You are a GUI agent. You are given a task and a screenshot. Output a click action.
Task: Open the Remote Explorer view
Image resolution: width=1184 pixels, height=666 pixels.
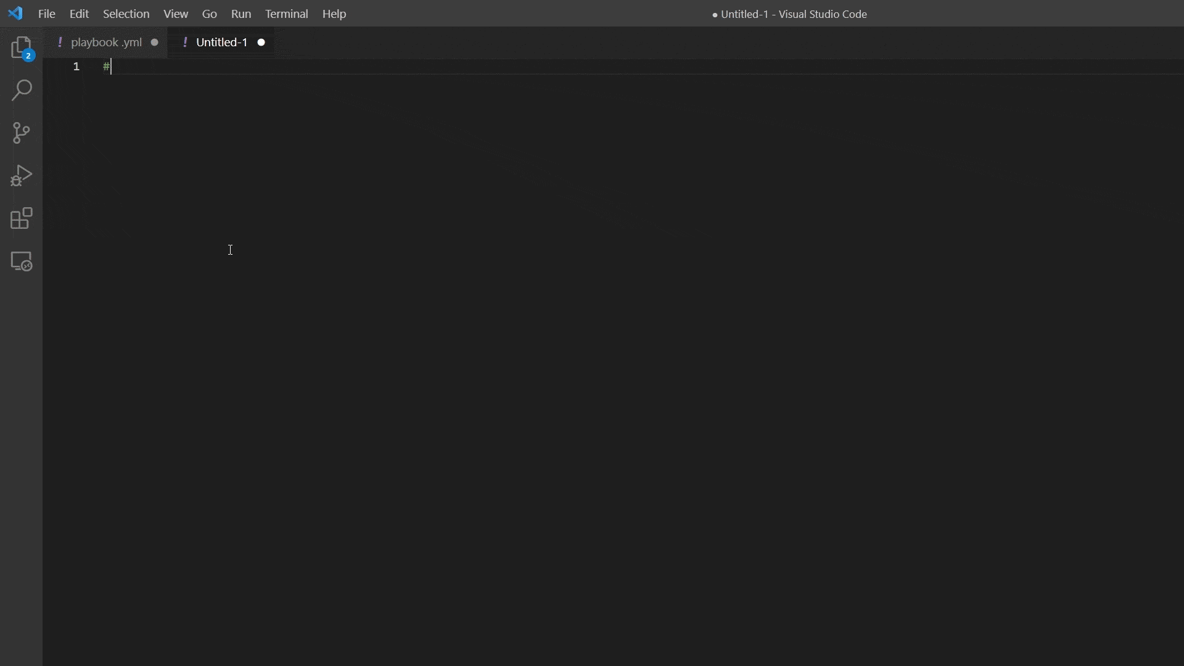pos(22,261)
